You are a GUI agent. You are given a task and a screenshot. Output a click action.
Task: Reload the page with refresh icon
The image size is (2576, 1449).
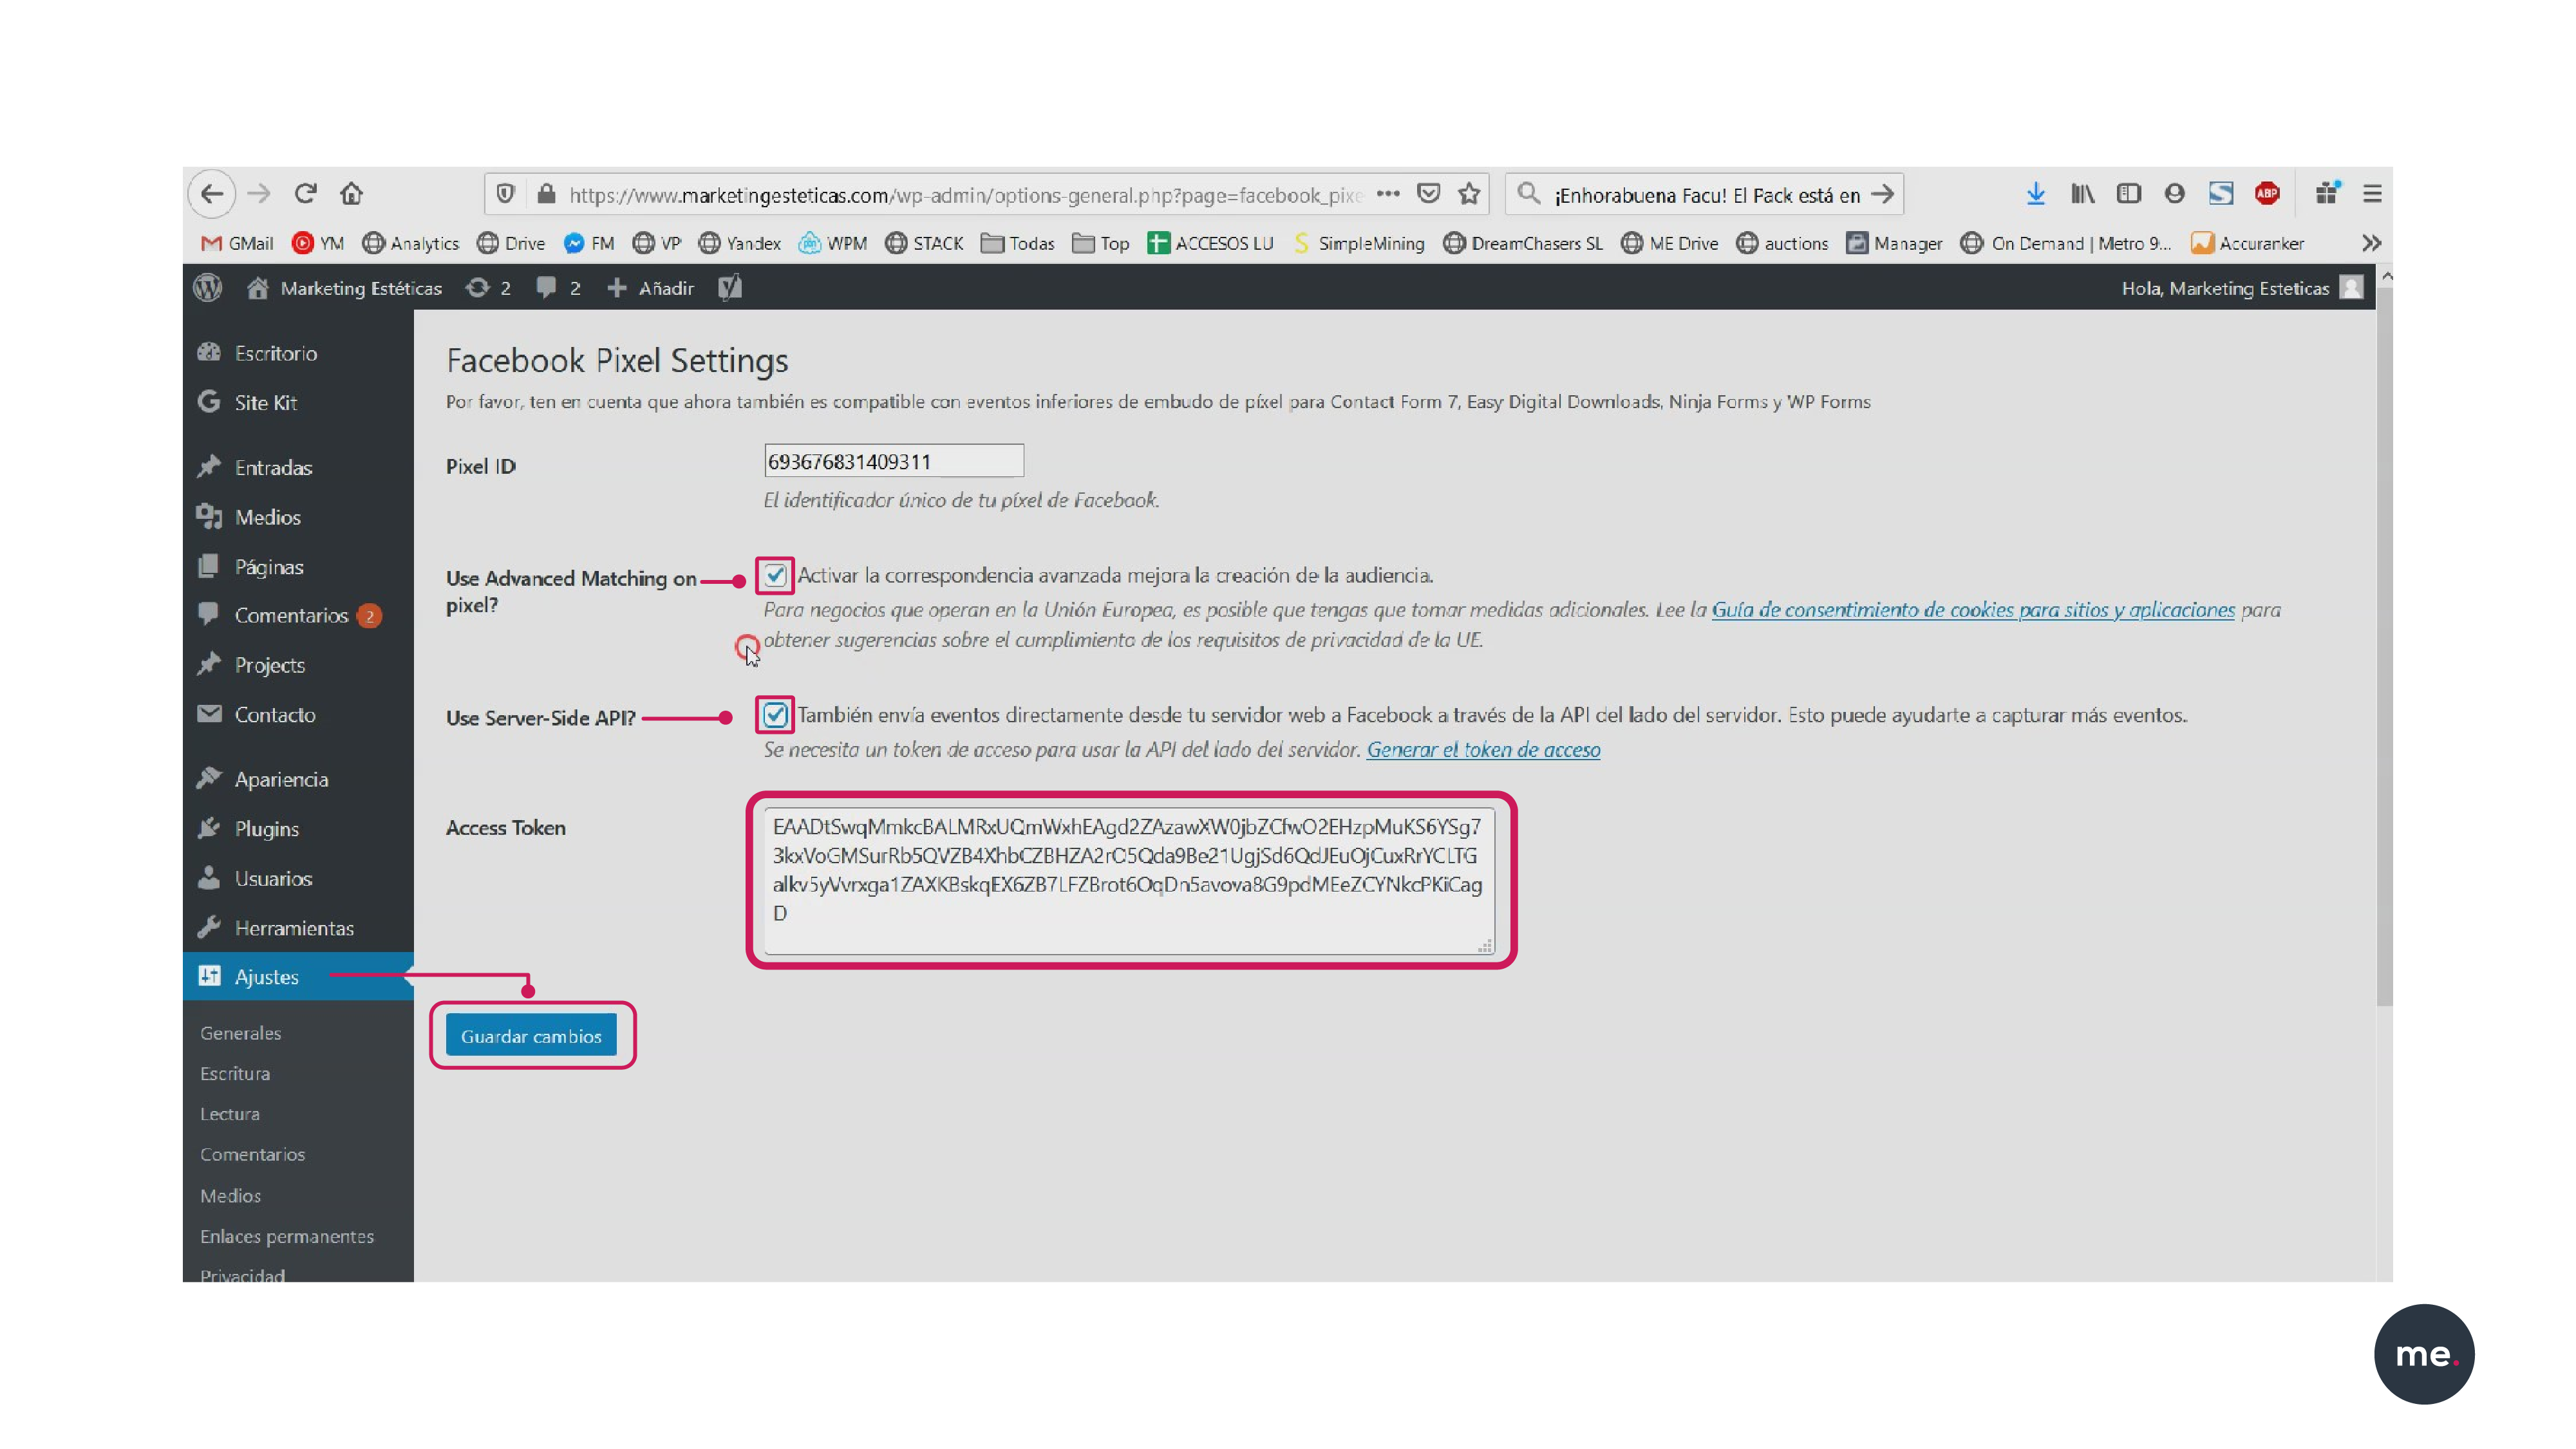click(x=305, y=194)
